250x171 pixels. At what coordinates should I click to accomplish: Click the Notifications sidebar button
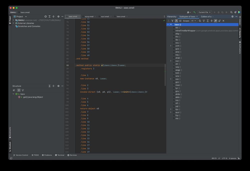[240, 47]
